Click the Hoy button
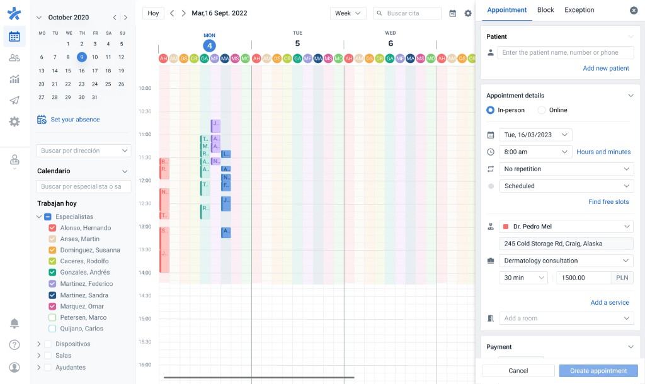Viewport: 645px width, 384px height. click(153, 13)
